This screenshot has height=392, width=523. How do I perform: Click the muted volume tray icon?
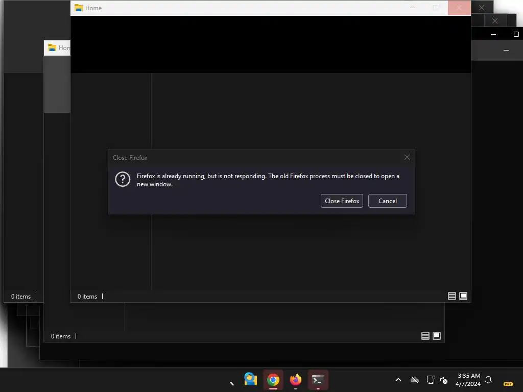[444, 380]
